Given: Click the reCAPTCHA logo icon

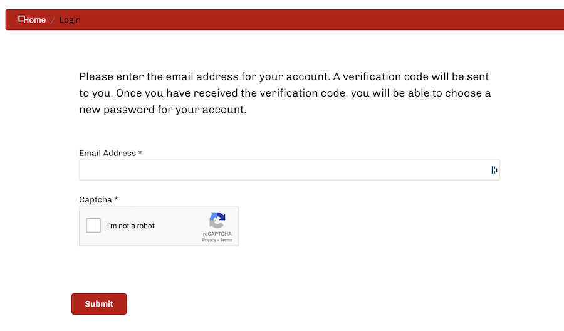Looking at the screenshot, I should 217,221.
